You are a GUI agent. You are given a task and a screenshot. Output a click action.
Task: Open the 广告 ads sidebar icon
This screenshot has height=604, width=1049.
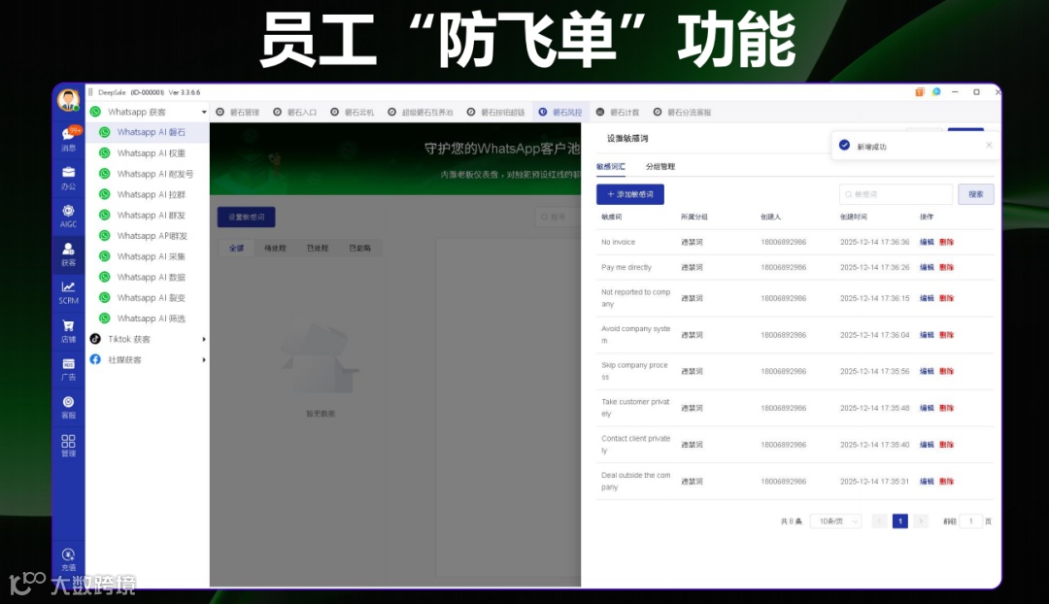pyautogui.click(x=68, y=369)
